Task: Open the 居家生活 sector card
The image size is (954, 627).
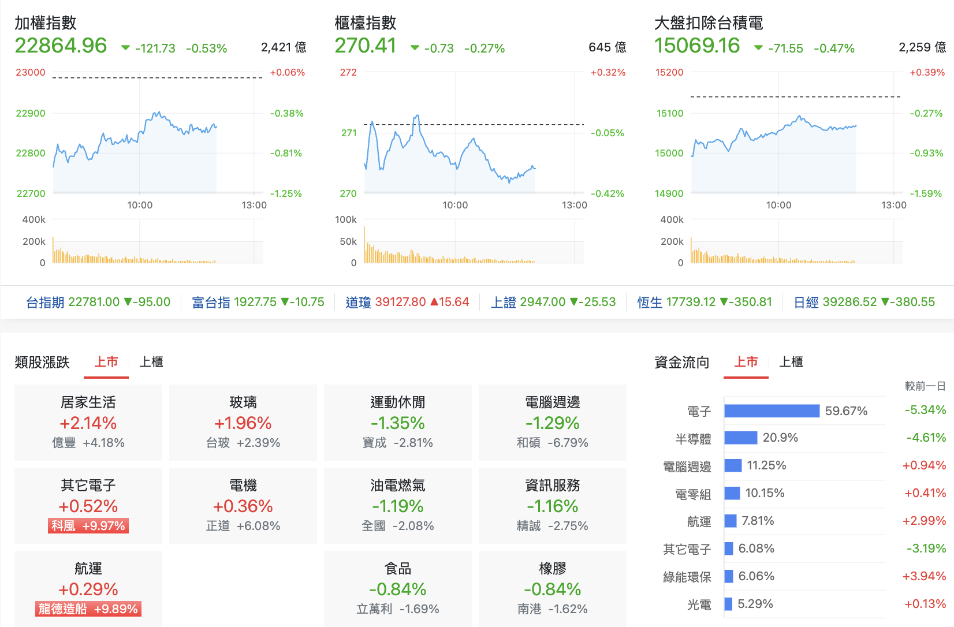Action: click(88, 423)
